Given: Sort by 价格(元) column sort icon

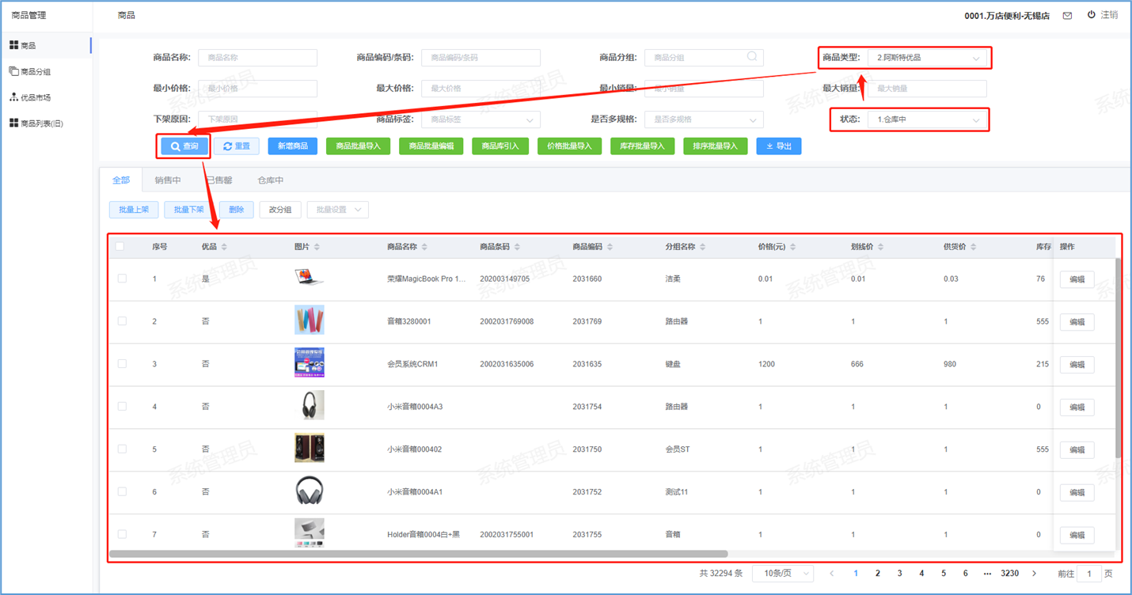Looking at the screenshot, I should [x=792, y=247].
